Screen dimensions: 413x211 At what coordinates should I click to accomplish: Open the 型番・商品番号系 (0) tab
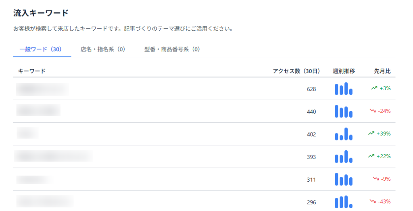pos(172,49)
